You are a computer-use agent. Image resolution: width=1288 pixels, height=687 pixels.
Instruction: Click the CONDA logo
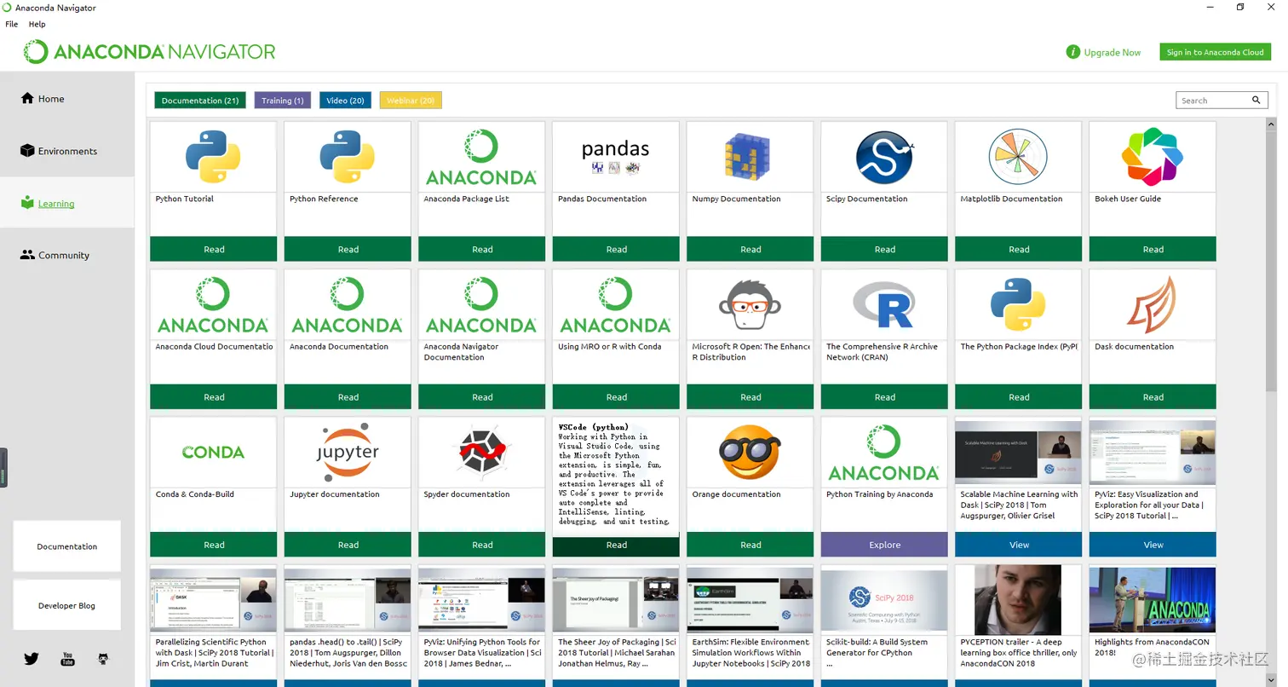[x=213, y=452]
